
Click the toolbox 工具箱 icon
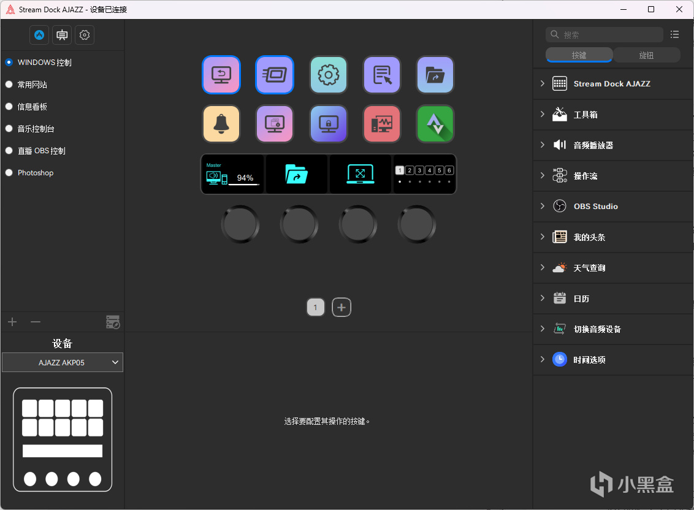[x=560, y=114]
